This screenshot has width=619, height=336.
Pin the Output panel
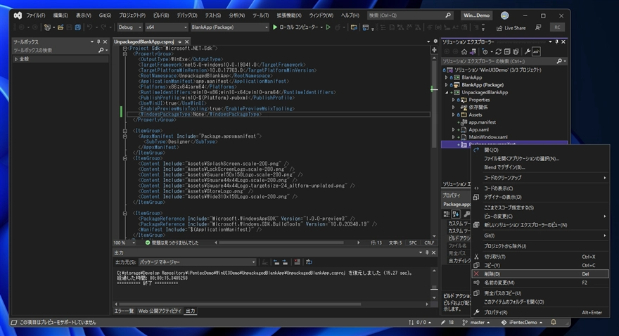point(427,252)
